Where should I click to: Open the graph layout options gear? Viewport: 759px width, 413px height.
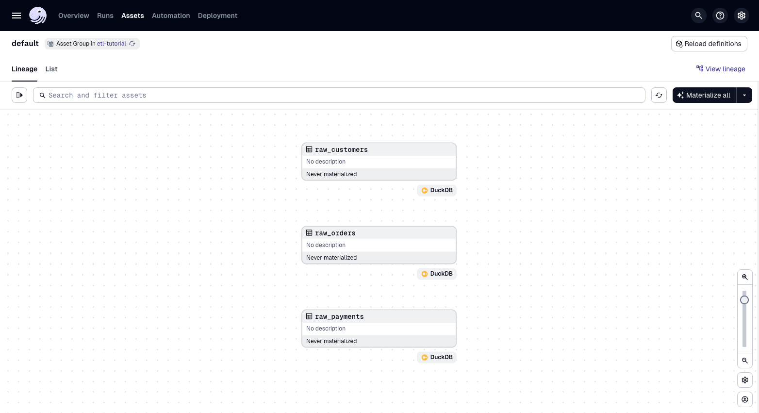point(744,380)
